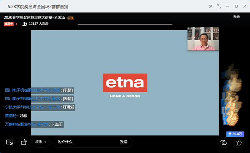Screen dimensions: 250x153
Task: Click the link-rings share icon
Action: coord(224,142)
